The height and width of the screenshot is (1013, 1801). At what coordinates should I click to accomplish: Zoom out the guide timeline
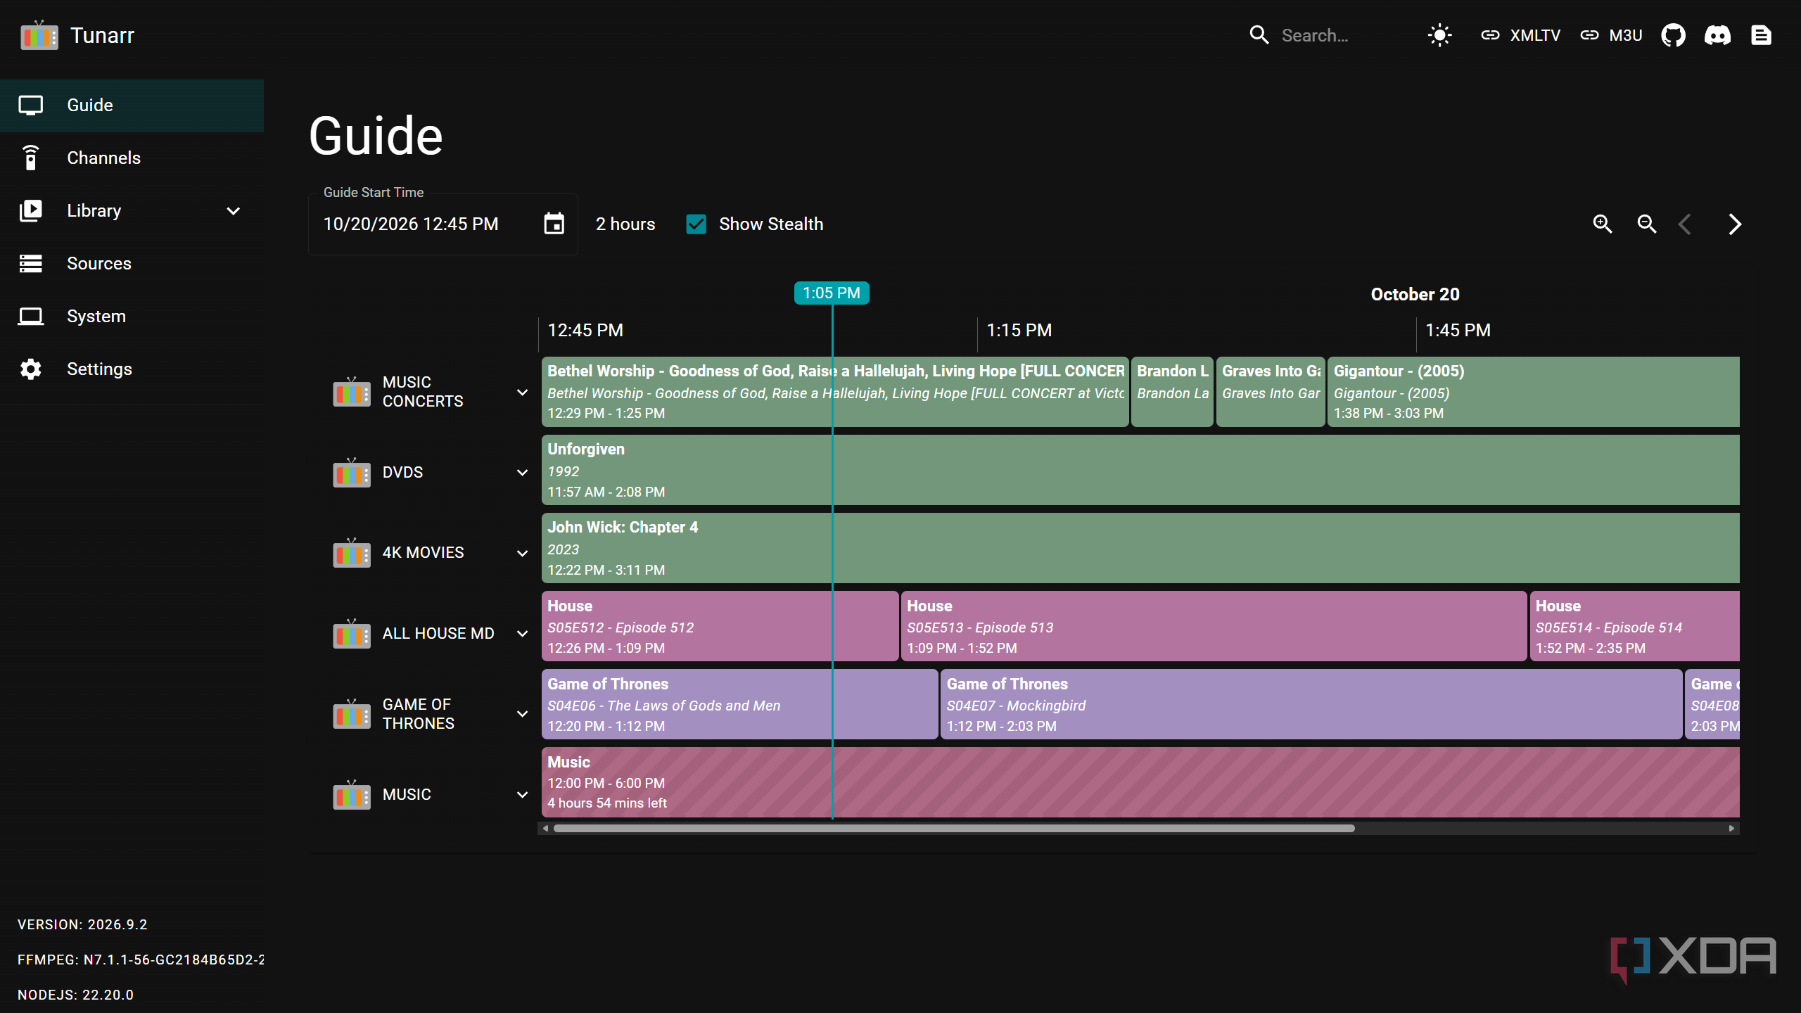tap(1646, 224)
